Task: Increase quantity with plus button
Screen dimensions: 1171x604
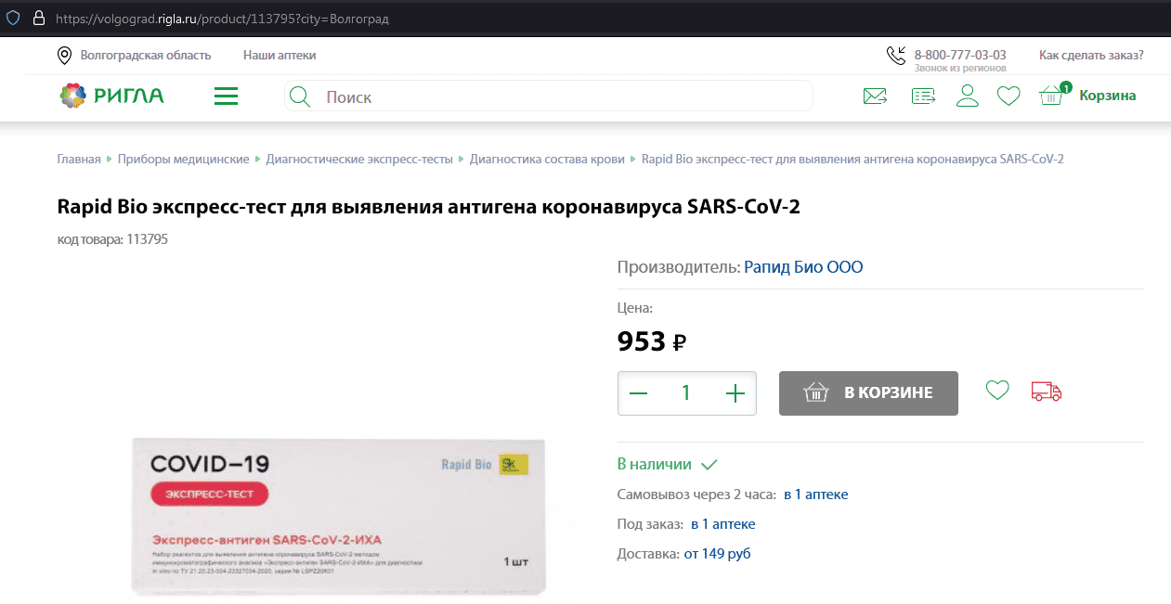Action: pos(735,393)
